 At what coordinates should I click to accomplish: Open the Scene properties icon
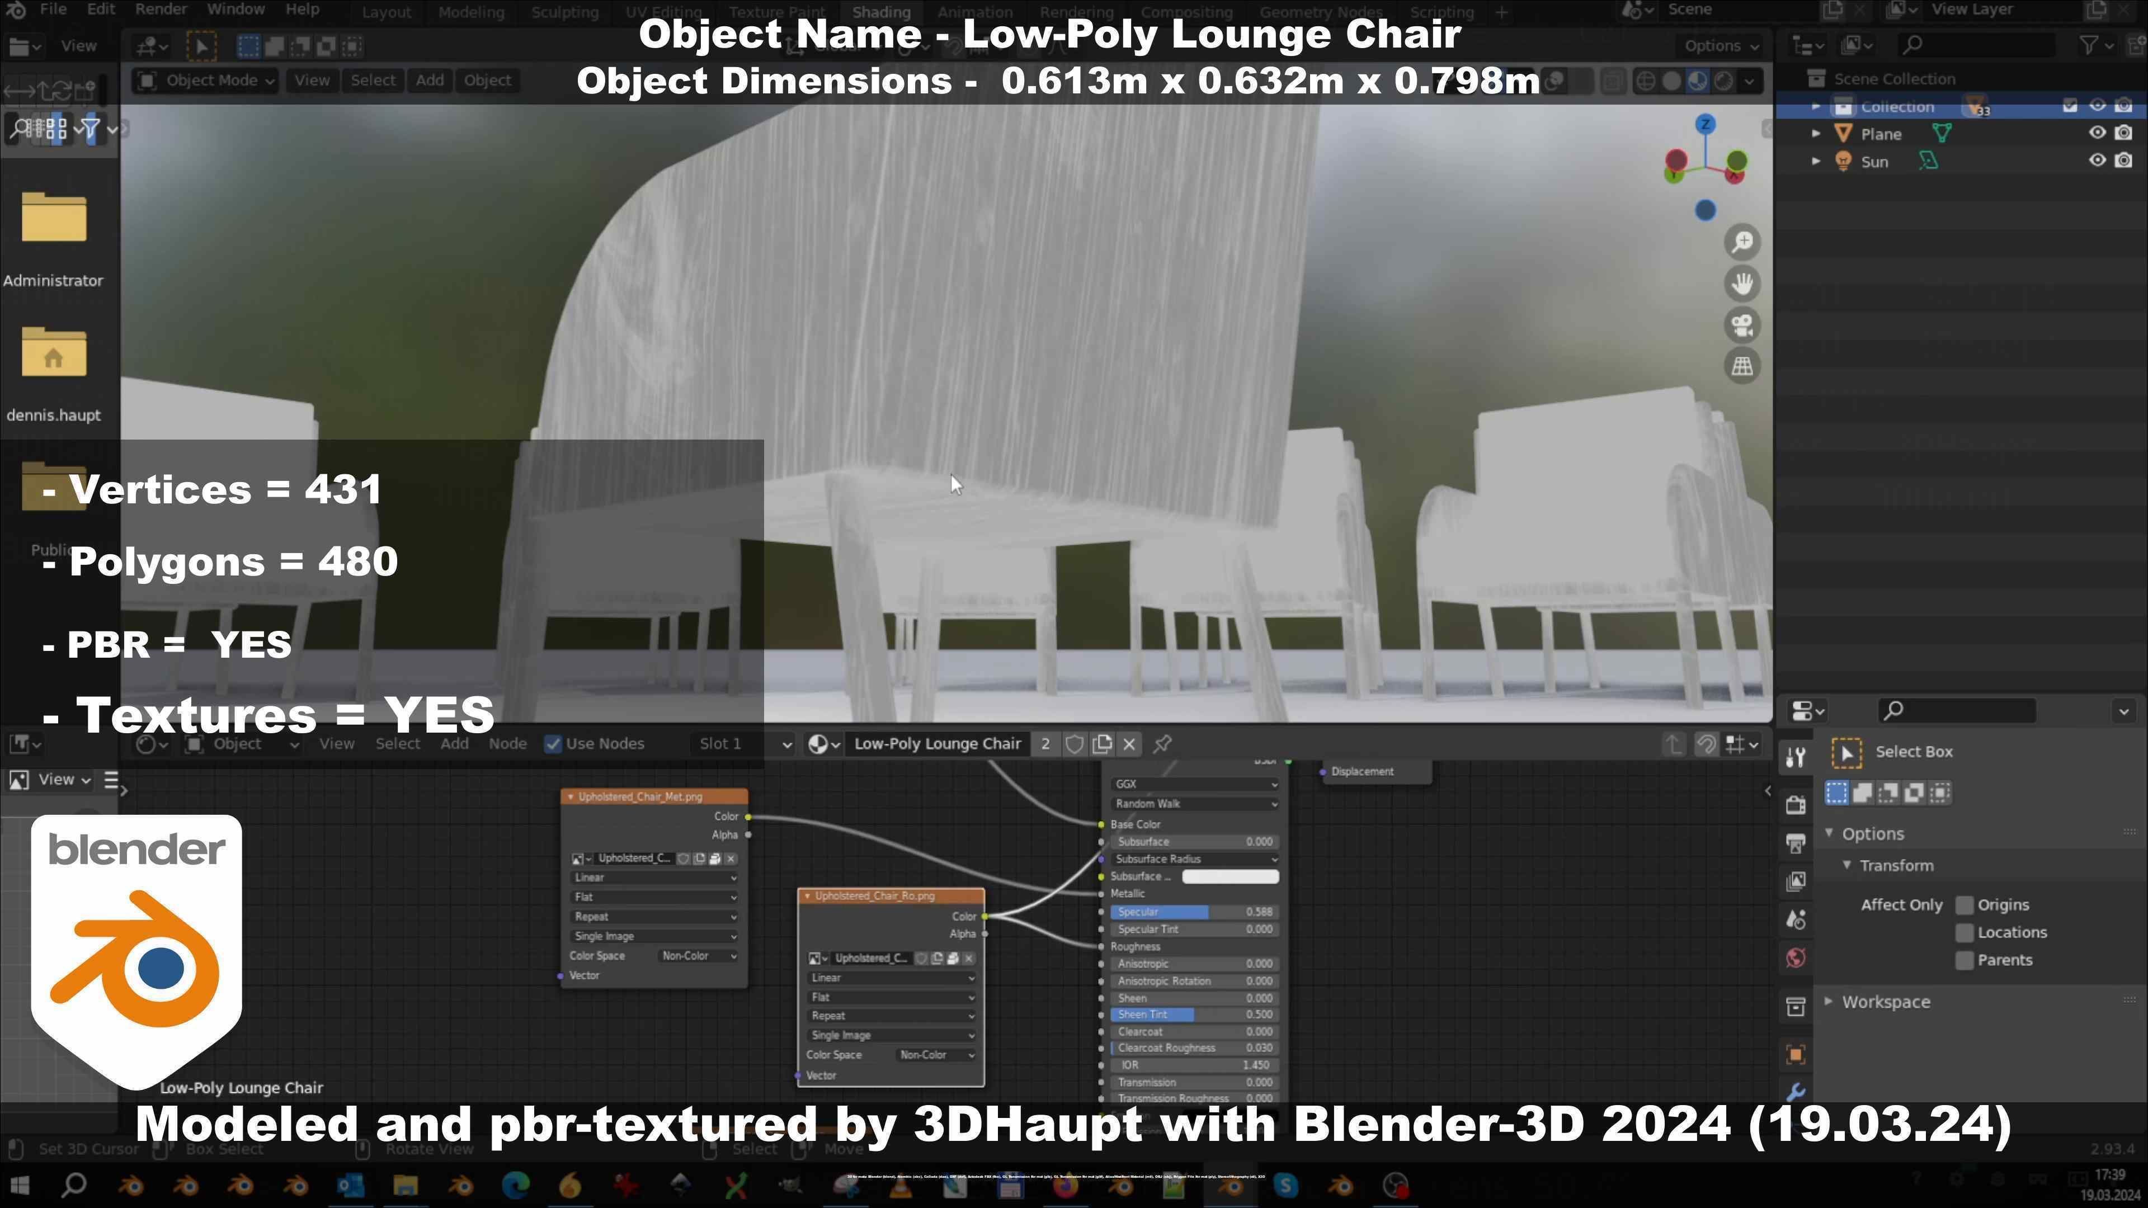[x=1796, y=919]
